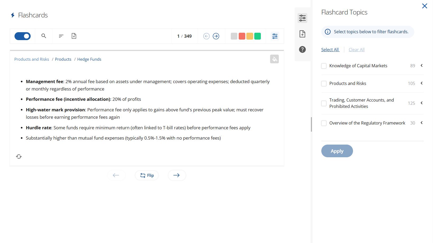Expand Trading, Customer Accounts, and Prohibited Activities

(x=421, y=103)
